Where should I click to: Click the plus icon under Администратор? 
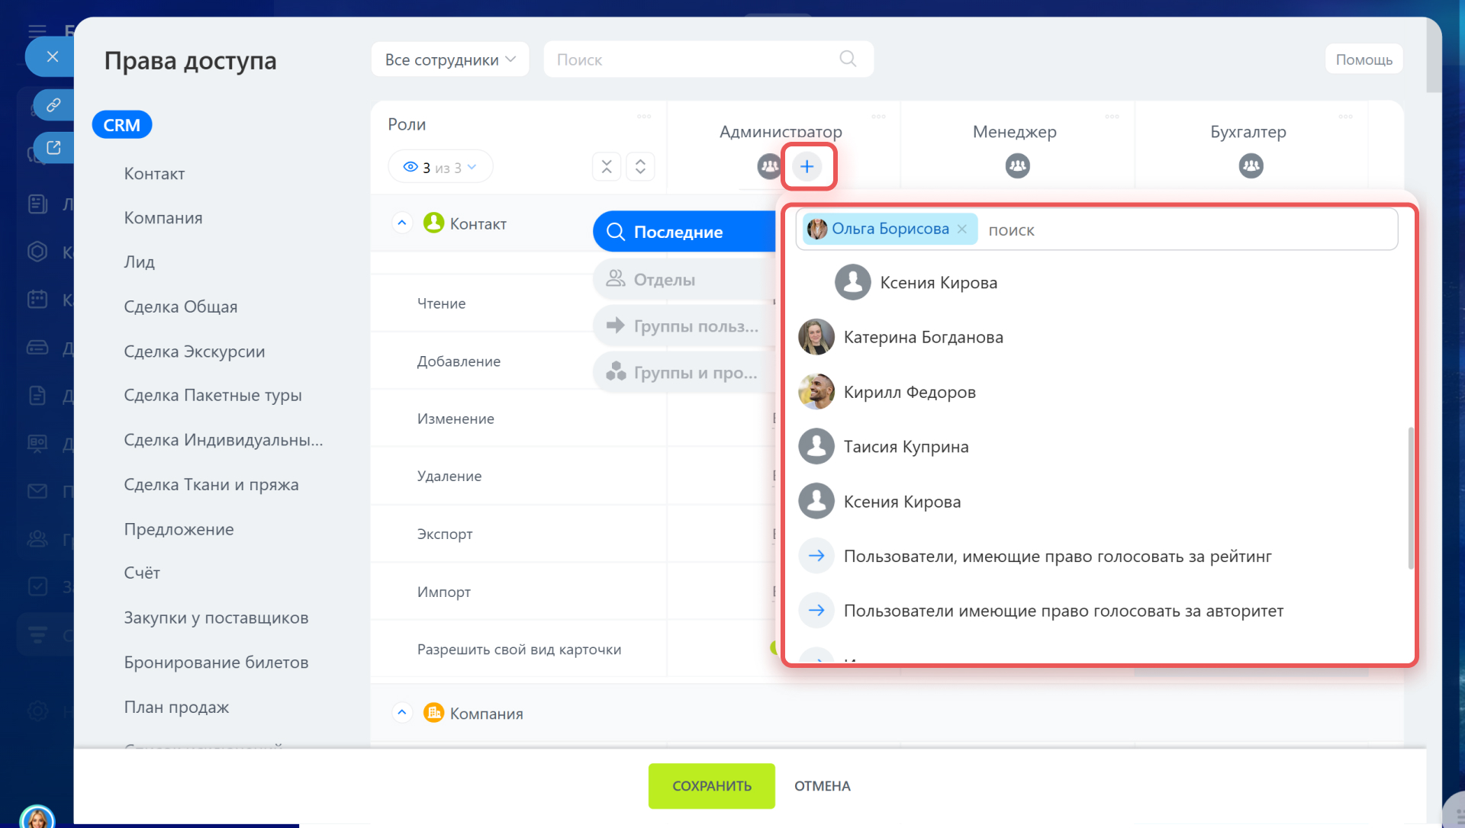807,166
